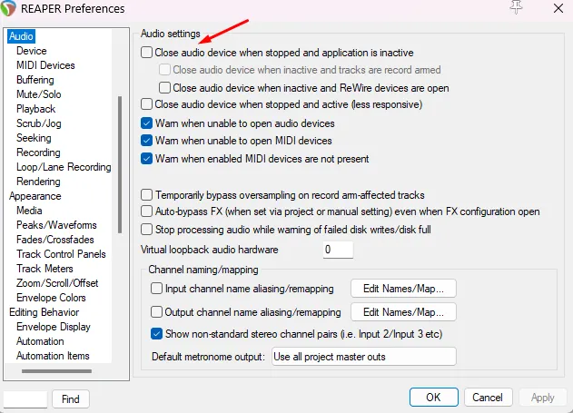Enable temporarily bypass oversampling on record-armed tracks
Viewport: 573px width, 413px height.
tap(146, 195)
